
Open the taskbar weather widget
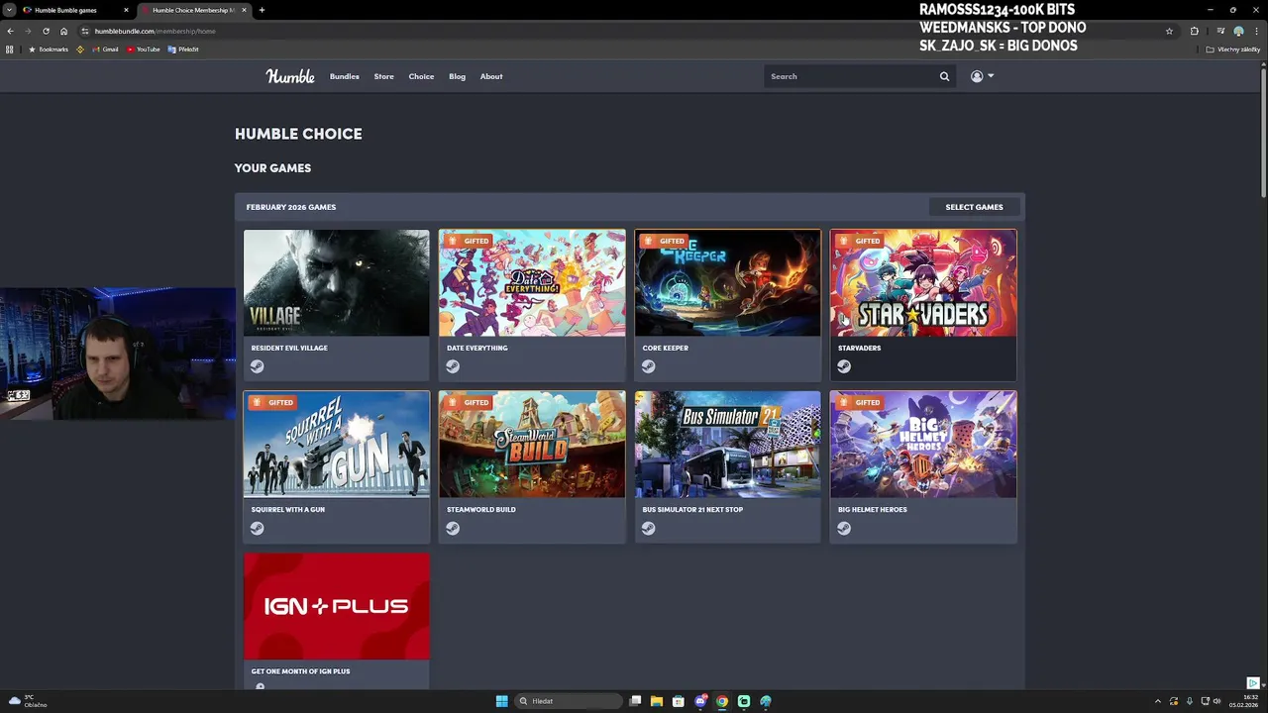point(28,701)
